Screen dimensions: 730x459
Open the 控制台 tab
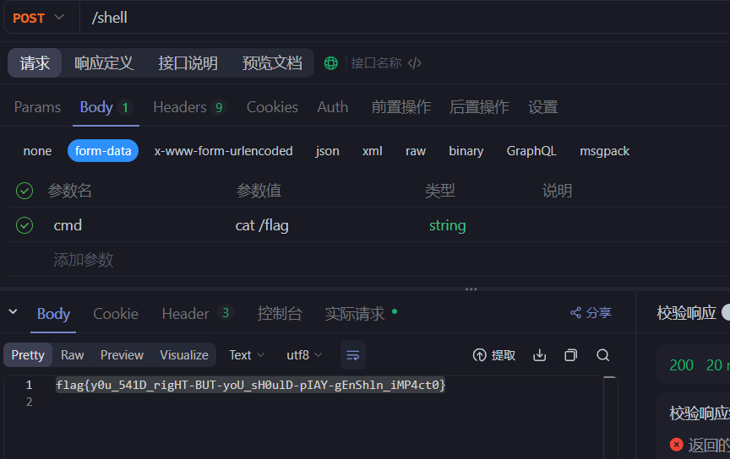[280, 314]
